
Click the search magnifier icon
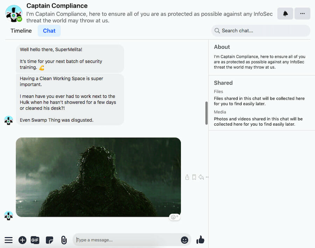pyautogui.click(x=217, y=30)
